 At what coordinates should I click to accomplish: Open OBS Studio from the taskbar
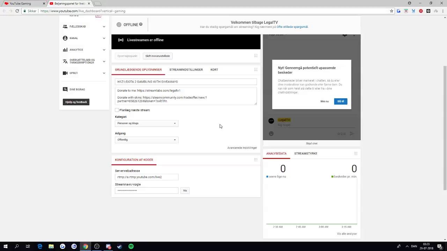point(97,246)
